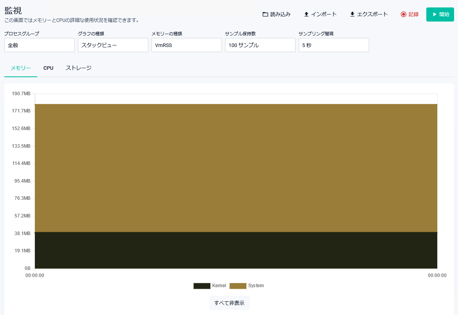The width and height of the screenshot is (458, 315).
Task: Click the すべて非表示 button
Action: [x=229, y=303]
